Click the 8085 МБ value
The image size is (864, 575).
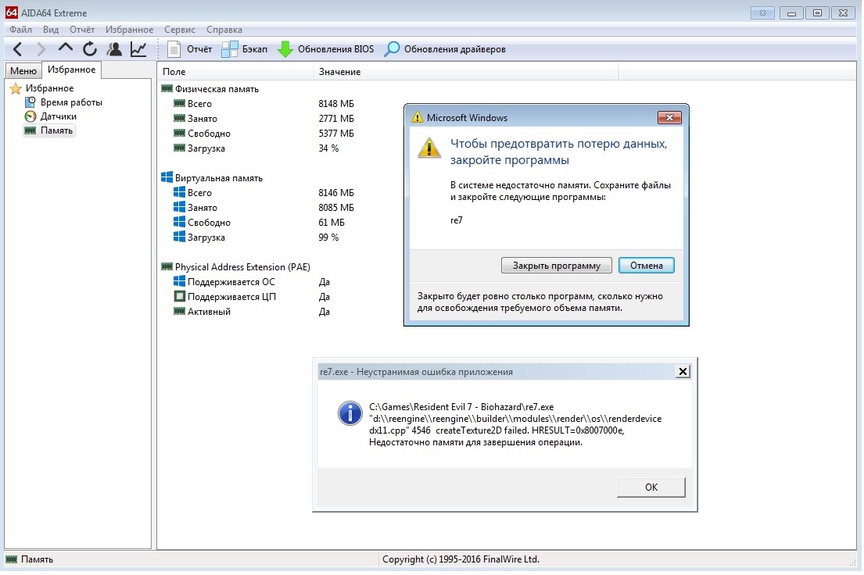coord(336,208)
